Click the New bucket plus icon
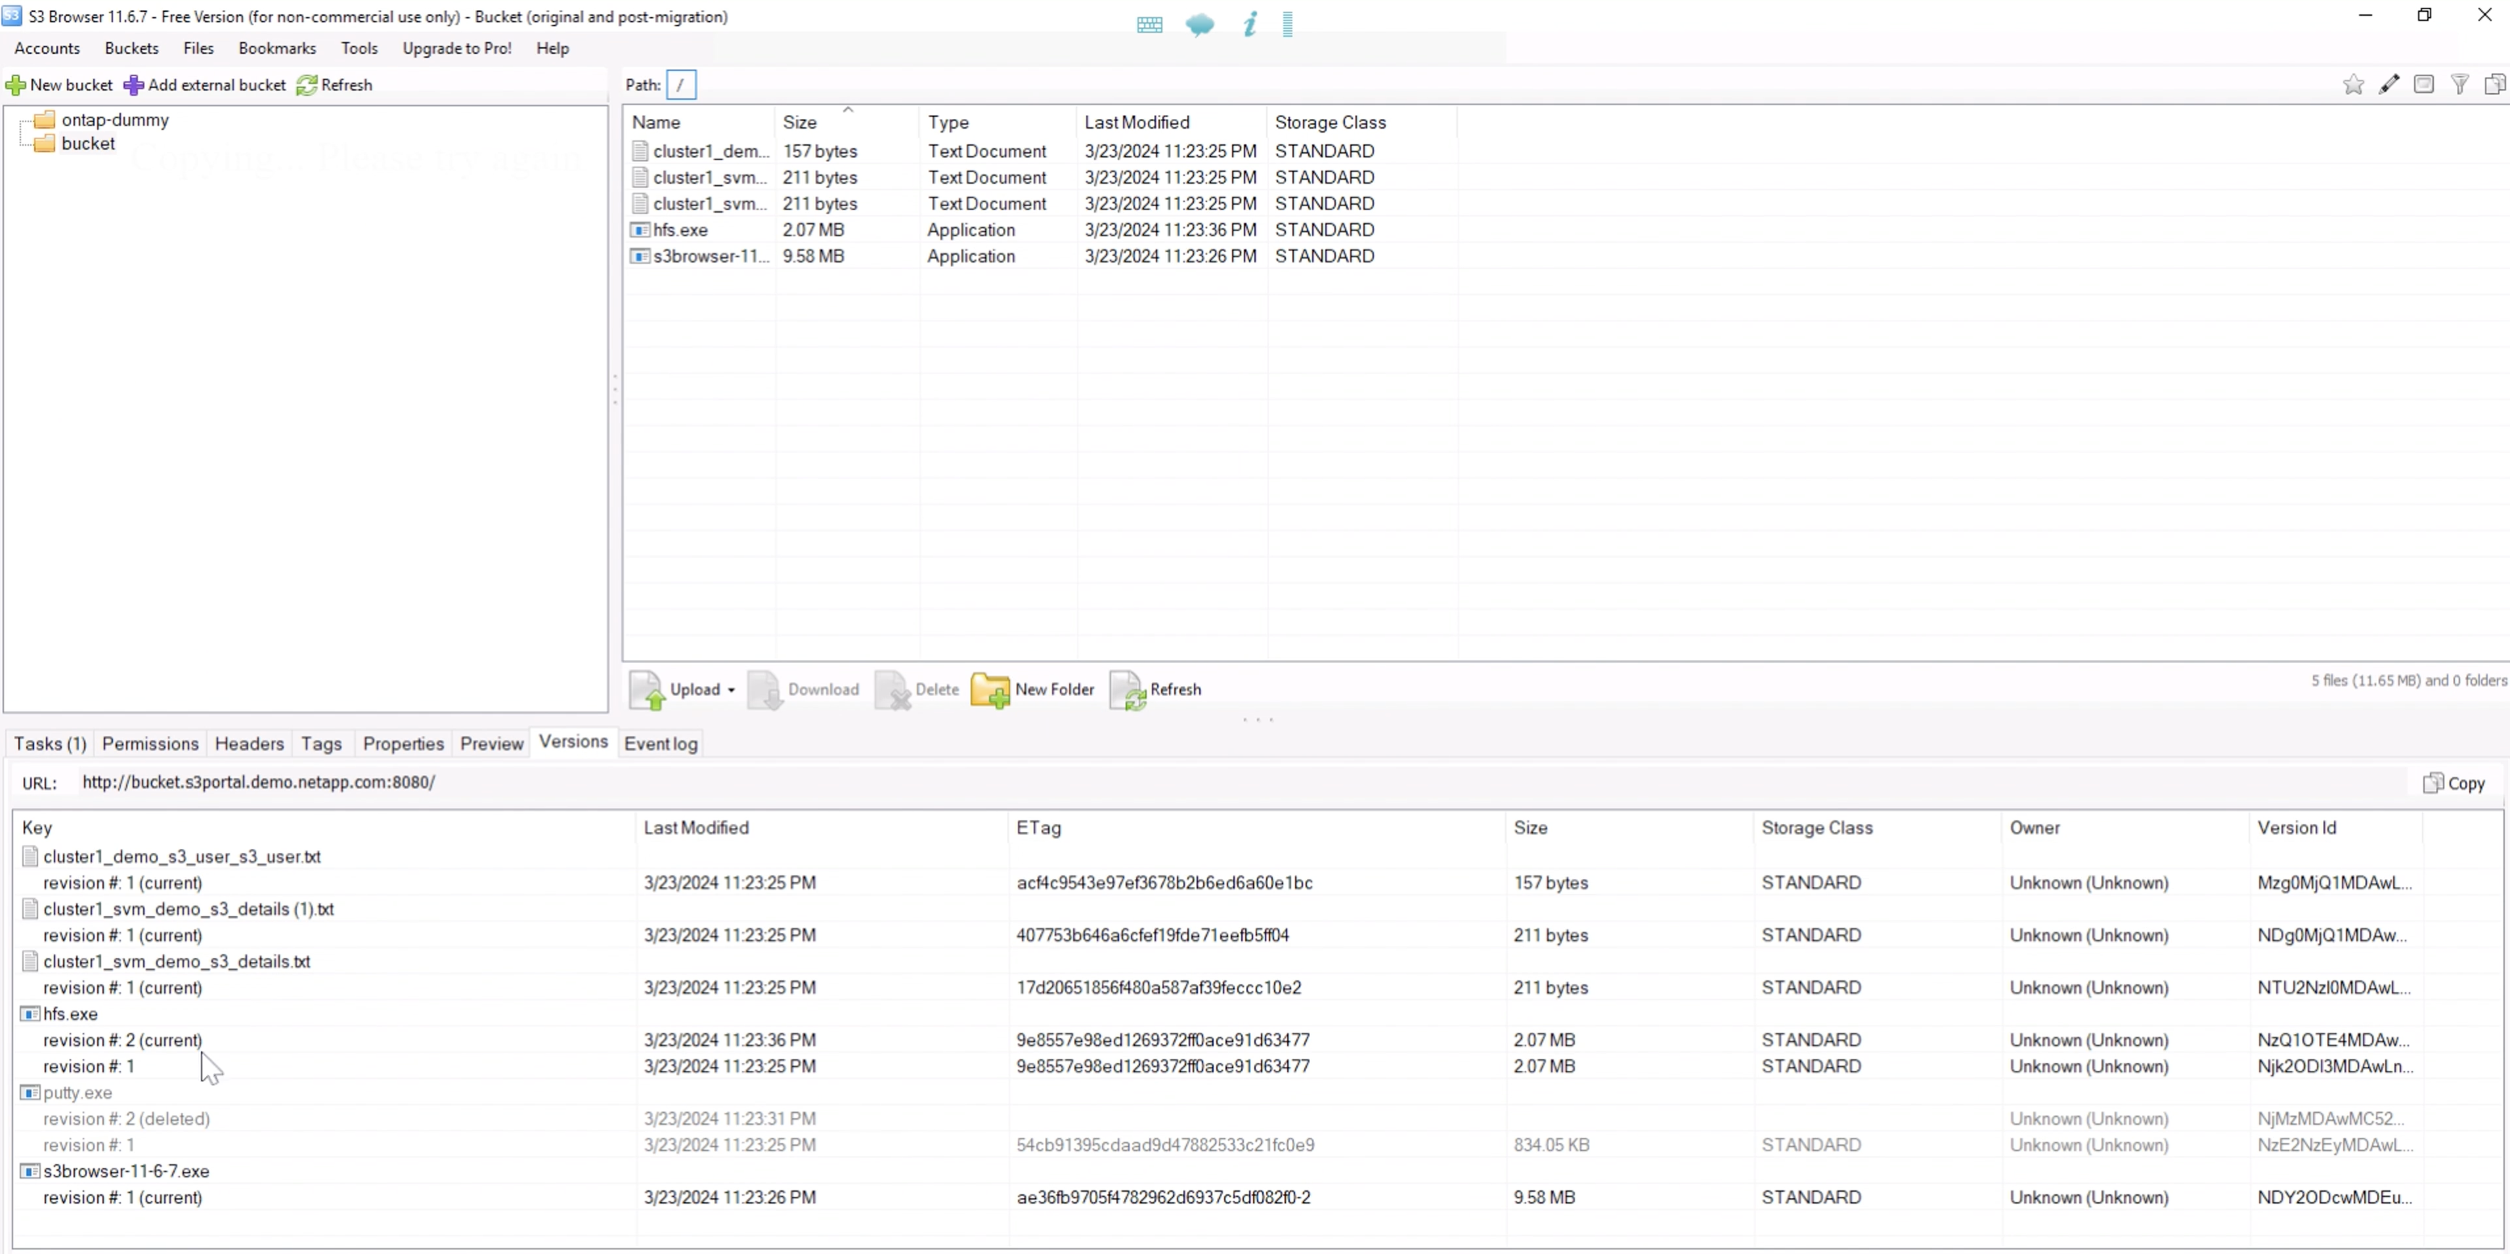The height and width of the screenshot is (1254, 2510). [x=16, y=86]
